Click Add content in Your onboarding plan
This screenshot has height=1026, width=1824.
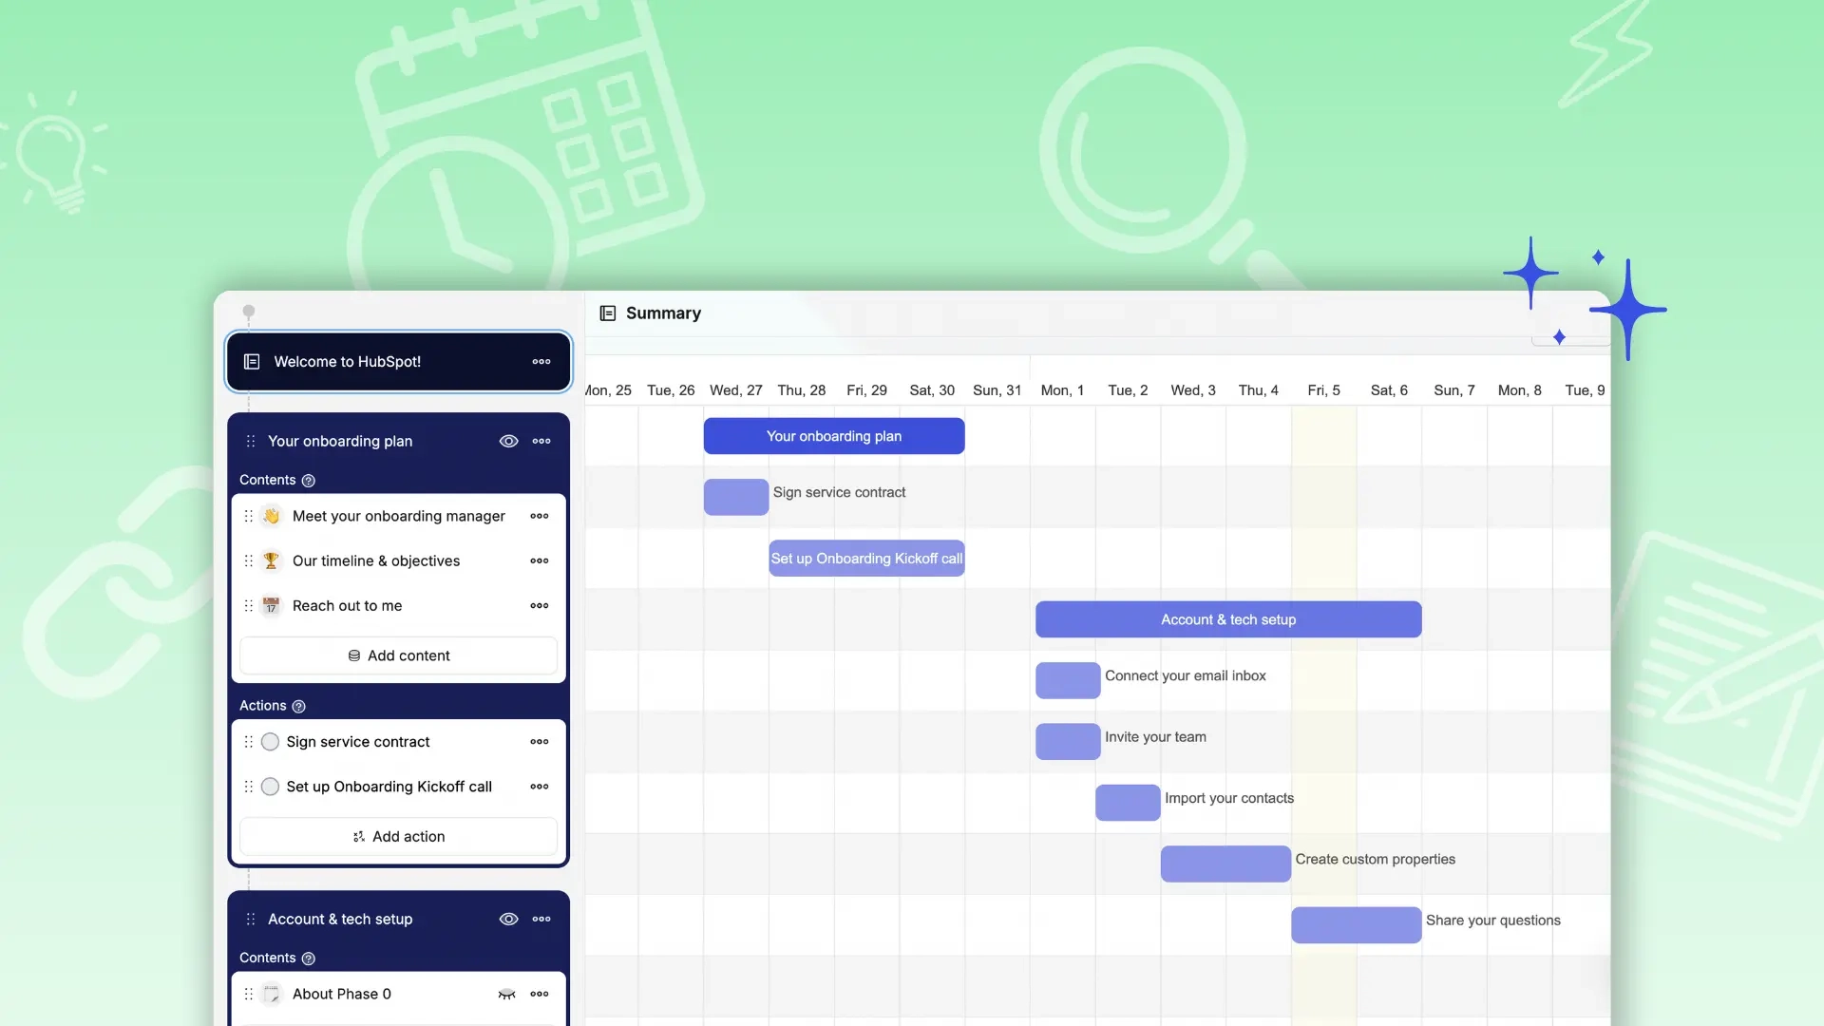click(398, 655)
